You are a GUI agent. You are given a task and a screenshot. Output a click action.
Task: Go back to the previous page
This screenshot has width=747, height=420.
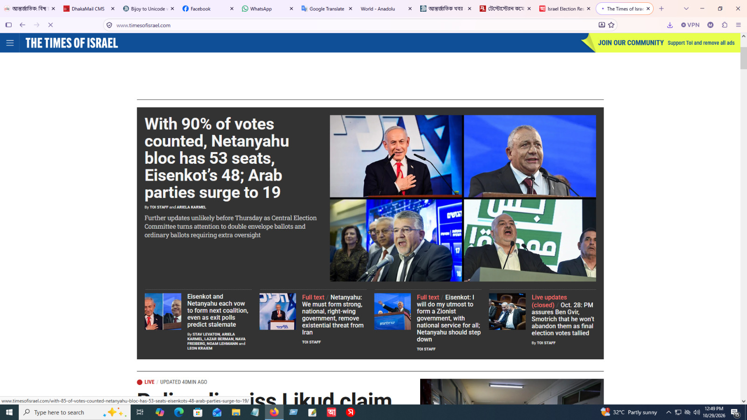[22, 25]
